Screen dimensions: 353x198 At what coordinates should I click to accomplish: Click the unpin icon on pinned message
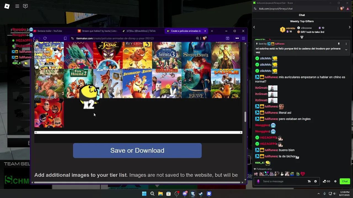339,44
